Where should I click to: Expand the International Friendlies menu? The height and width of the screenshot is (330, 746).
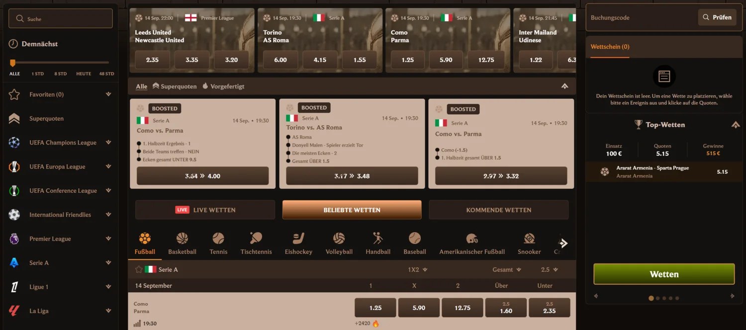108,215
